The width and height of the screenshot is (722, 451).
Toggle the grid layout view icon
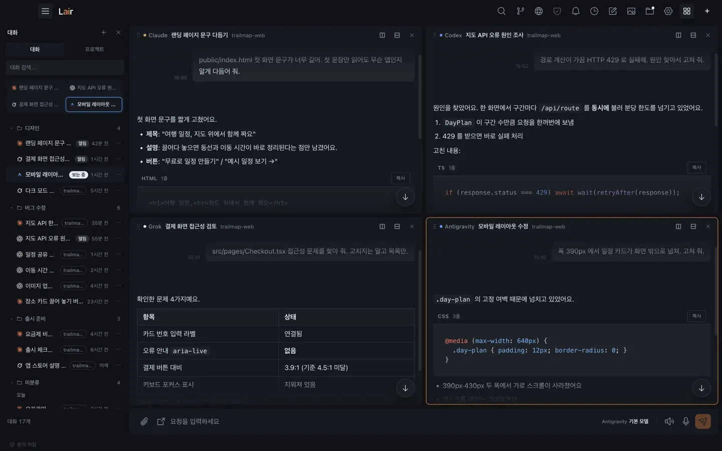(x=687, y=11)
